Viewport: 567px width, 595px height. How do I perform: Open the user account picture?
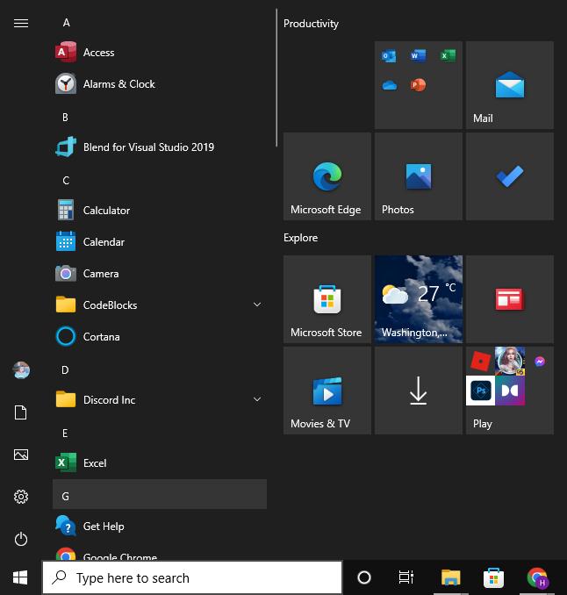21,370
